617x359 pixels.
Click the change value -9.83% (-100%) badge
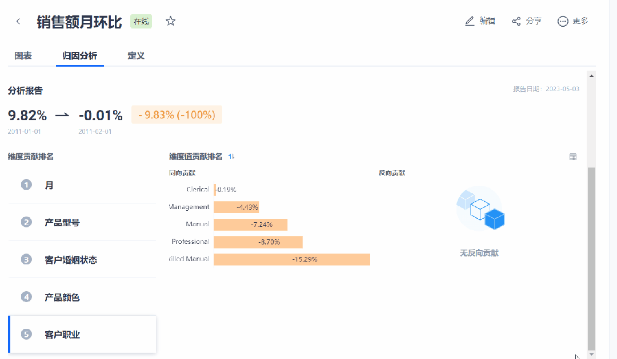177,115
